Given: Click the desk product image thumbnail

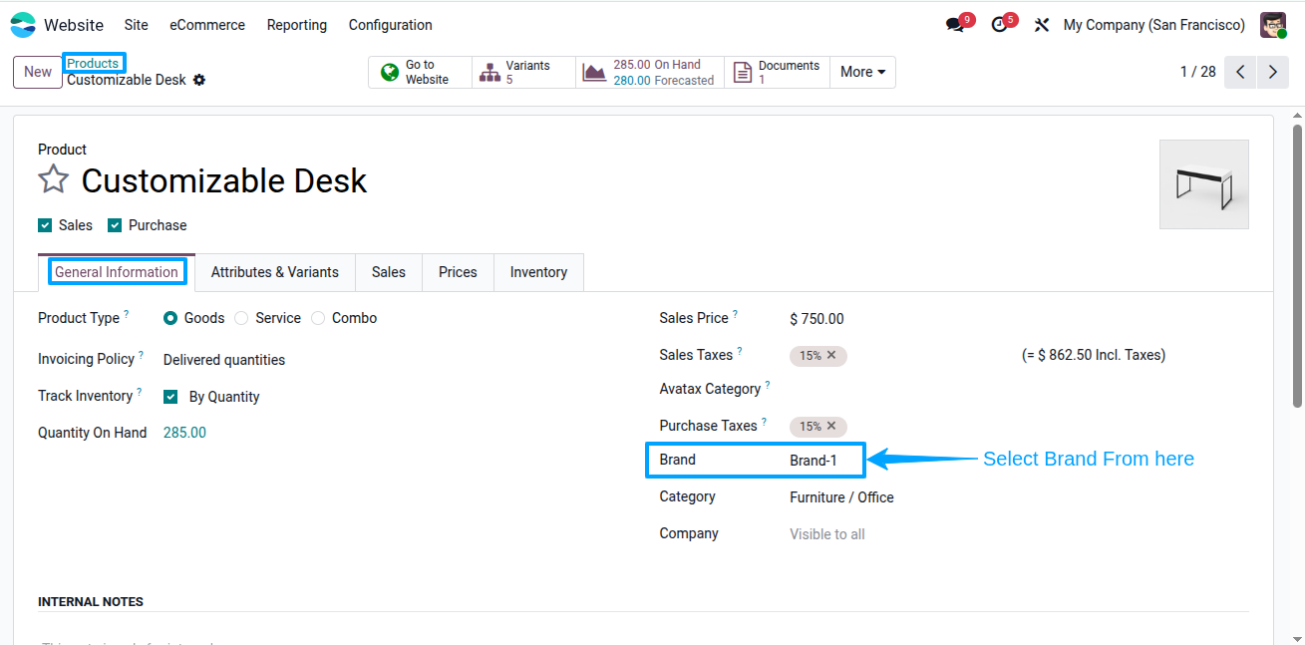Looking at the screenshot, I should point(1204,184).
